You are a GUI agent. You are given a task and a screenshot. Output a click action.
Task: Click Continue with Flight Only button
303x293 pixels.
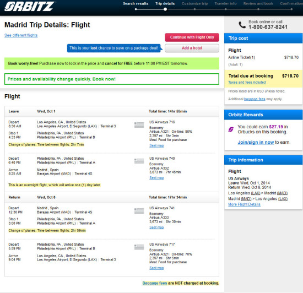(x=192, y=37)
